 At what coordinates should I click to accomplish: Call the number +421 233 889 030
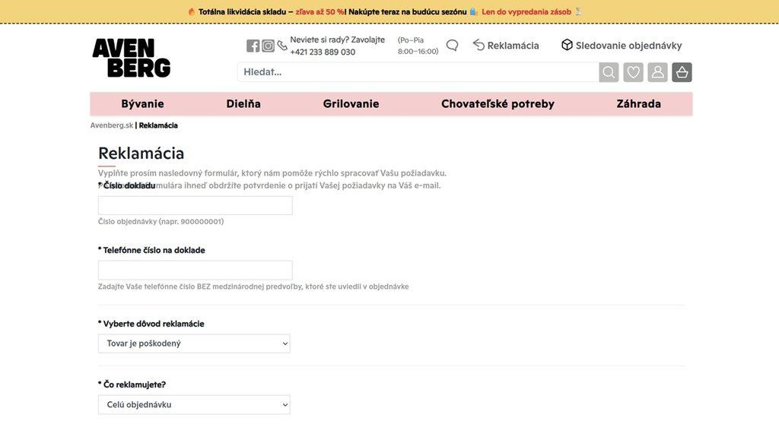tap(323, 52)
